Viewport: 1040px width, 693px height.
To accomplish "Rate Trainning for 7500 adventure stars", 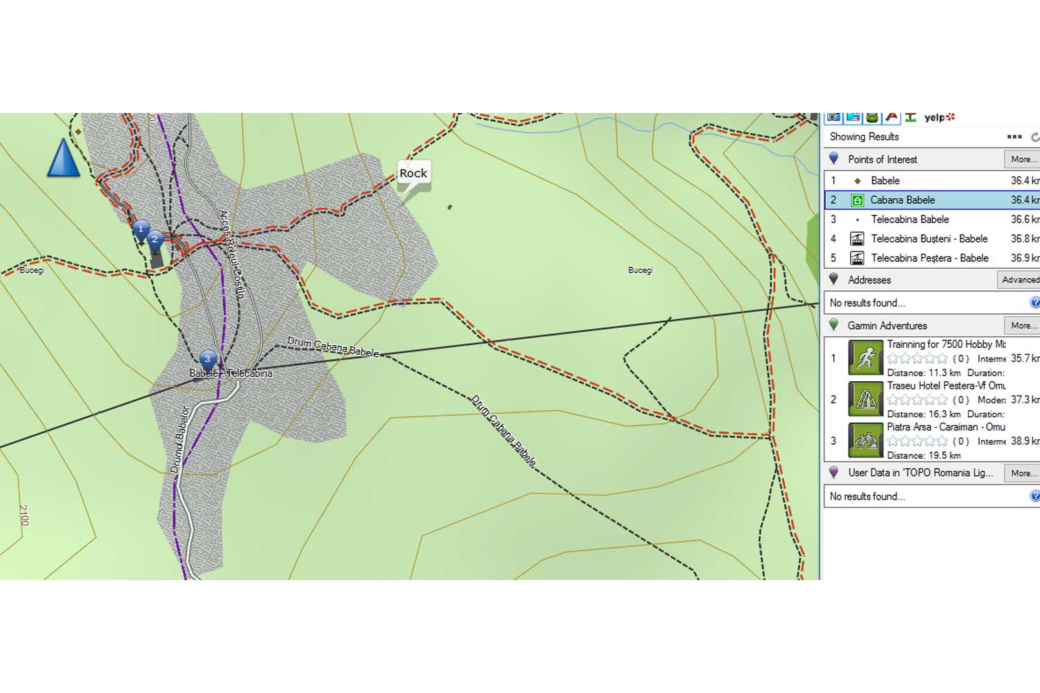I will 917,359.
